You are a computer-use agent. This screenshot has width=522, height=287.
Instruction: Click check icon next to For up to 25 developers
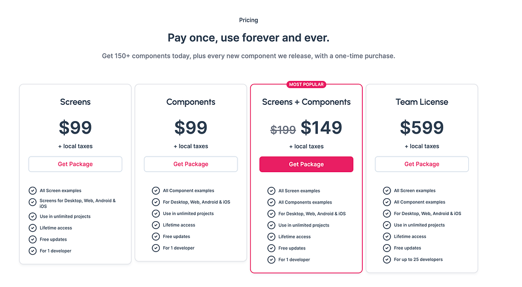[x=387, y=259]
